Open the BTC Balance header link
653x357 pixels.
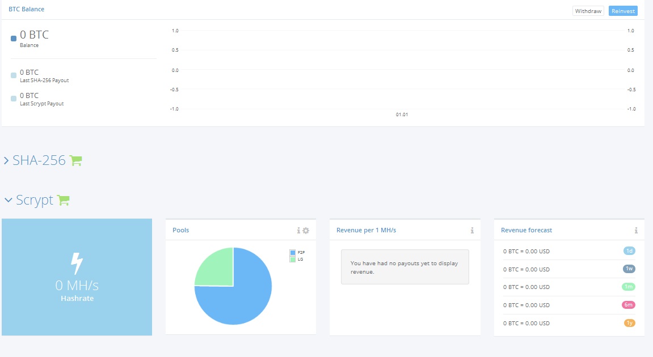(26, 9)
